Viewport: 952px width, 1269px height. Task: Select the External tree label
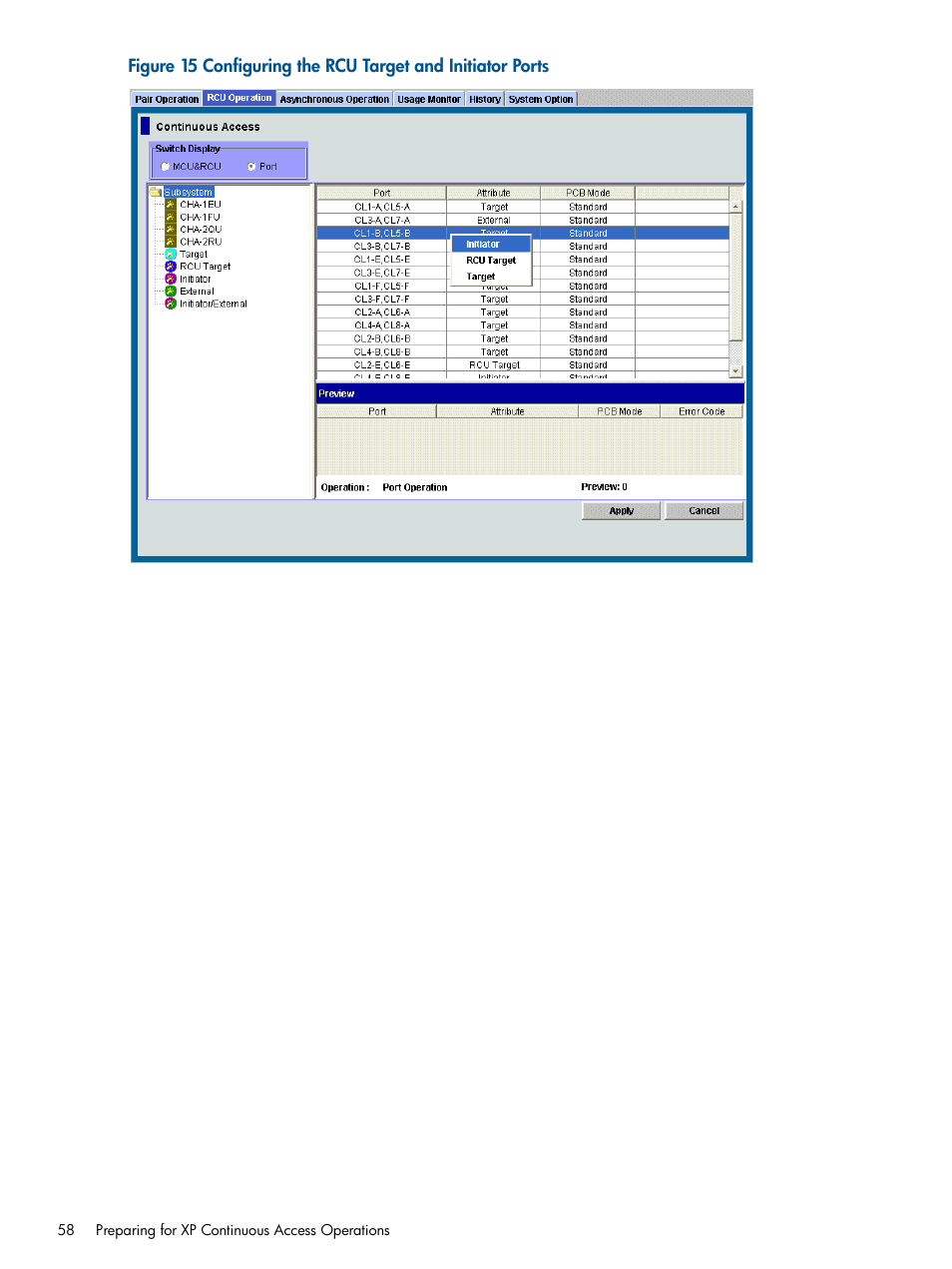pos(197,292)
